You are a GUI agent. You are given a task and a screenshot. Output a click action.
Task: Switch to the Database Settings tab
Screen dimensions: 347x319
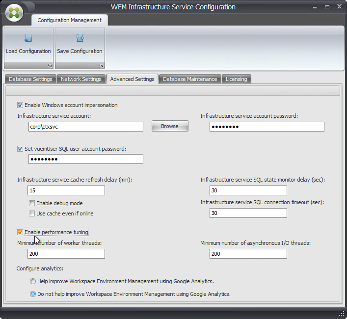pos(30,79)
